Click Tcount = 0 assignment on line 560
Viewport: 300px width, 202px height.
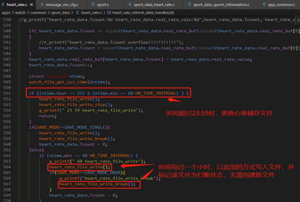tap(73, 144)
